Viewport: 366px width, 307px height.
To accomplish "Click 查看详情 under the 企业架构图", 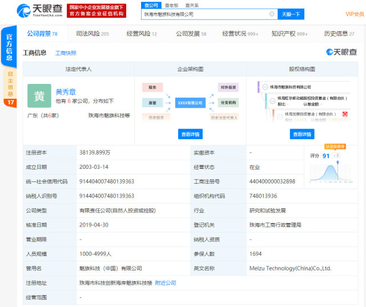I will (x=190, y=134).
